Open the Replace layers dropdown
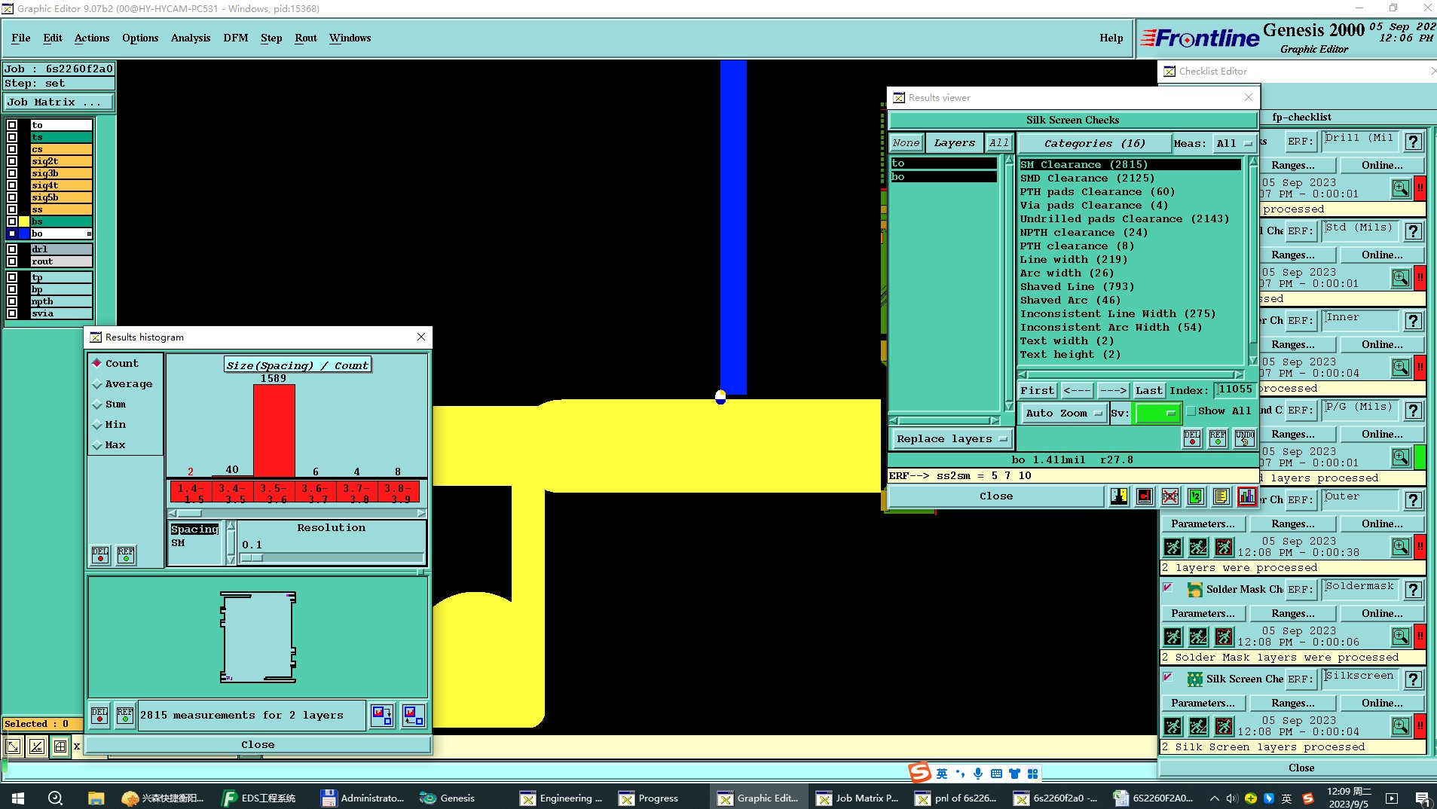The image size is (1437, 809). (952, 438)
